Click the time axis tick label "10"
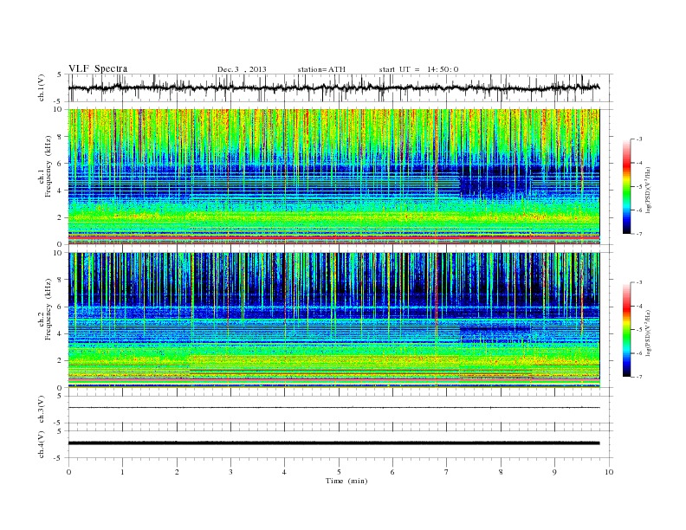 point(609,472)
